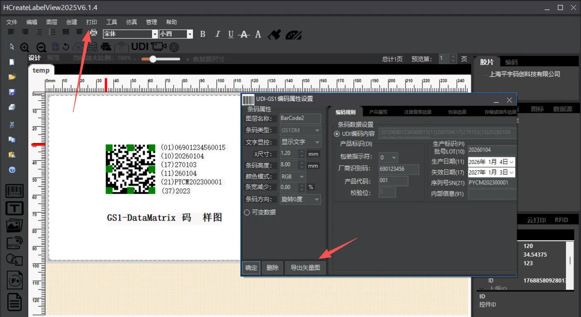
Task: Click the 确定 button
Action: coord(251,268)
